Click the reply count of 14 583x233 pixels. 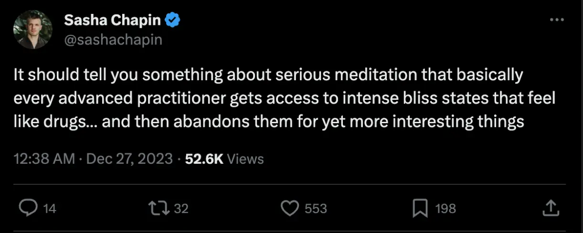click(50, 209)
